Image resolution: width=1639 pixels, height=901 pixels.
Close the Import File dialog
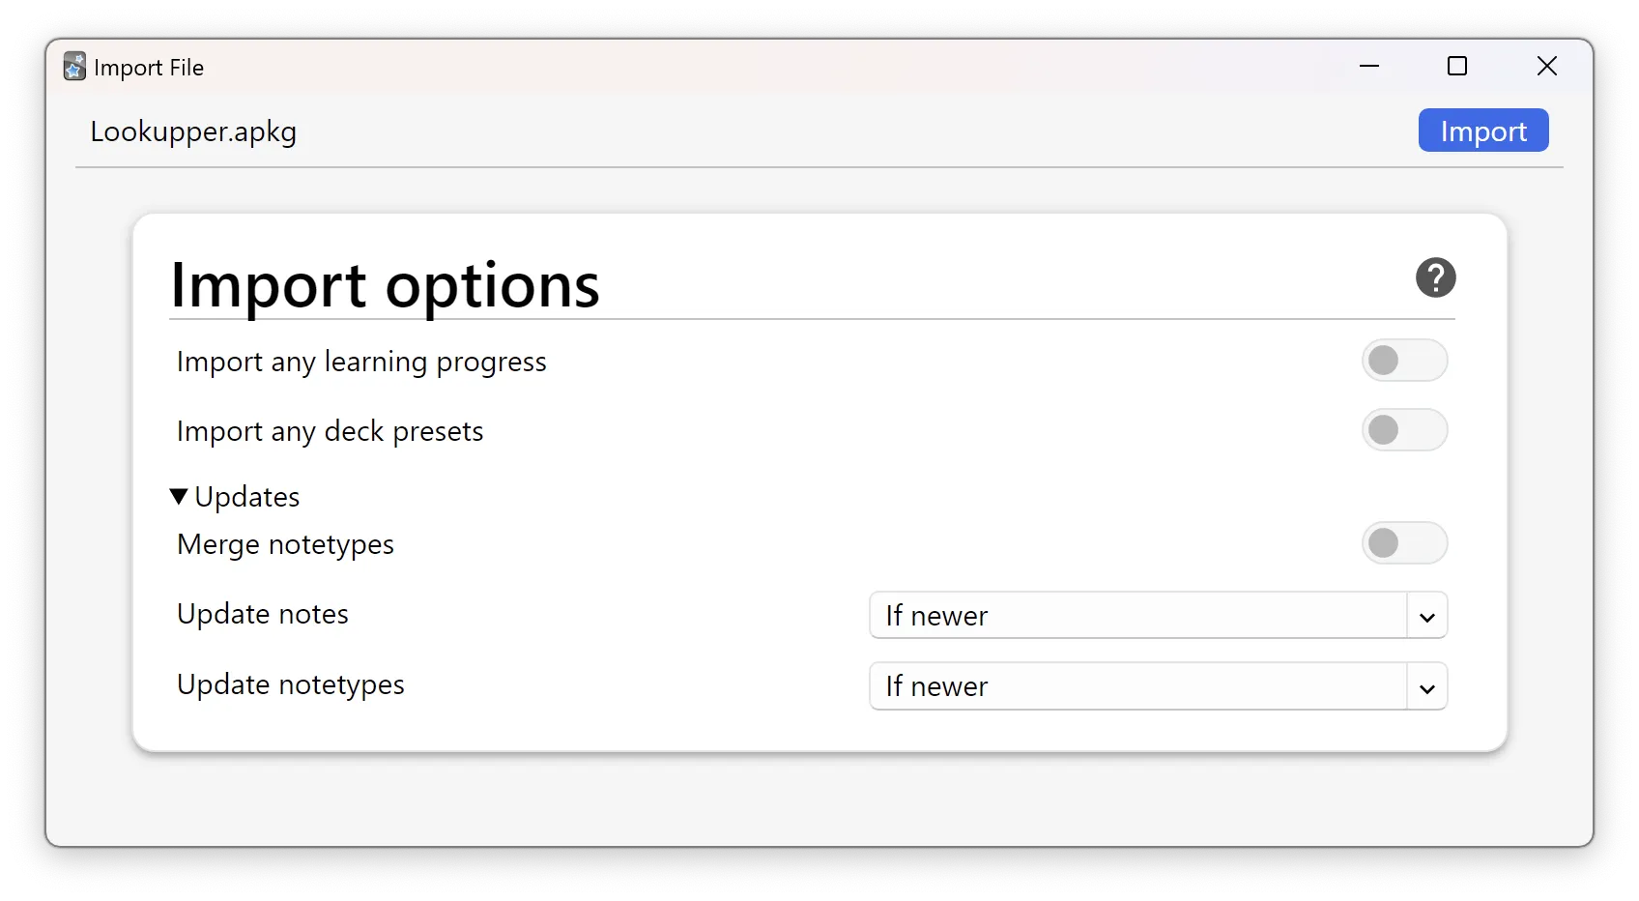tap(1547, 67)
